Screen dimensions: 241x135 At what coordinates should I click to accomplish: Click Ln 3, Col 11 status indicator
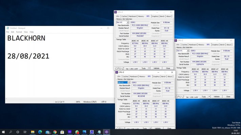[x=60, y=102]
